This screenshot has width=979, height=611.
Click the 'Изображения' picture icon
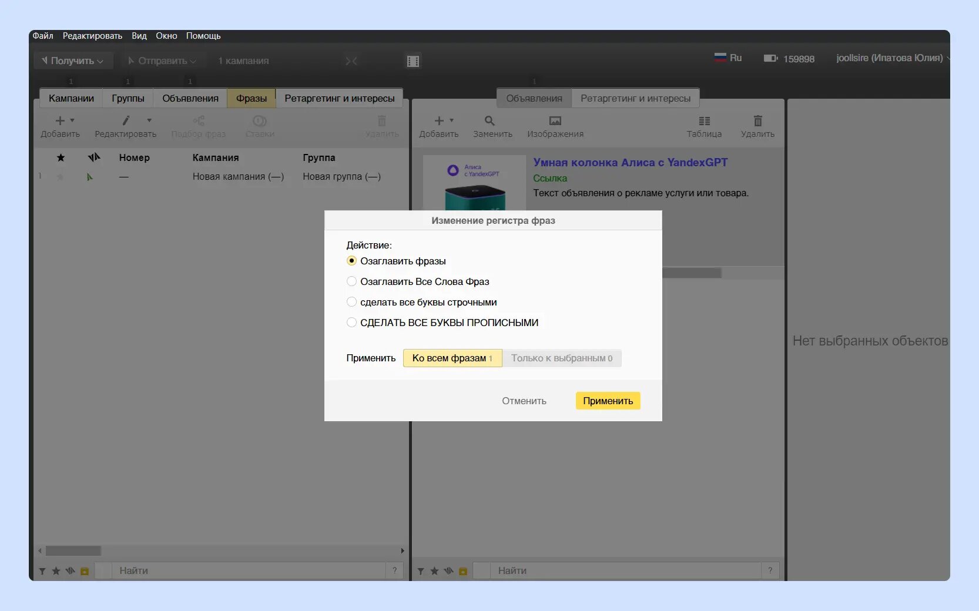pyautogui.click(x=555, y=121)
